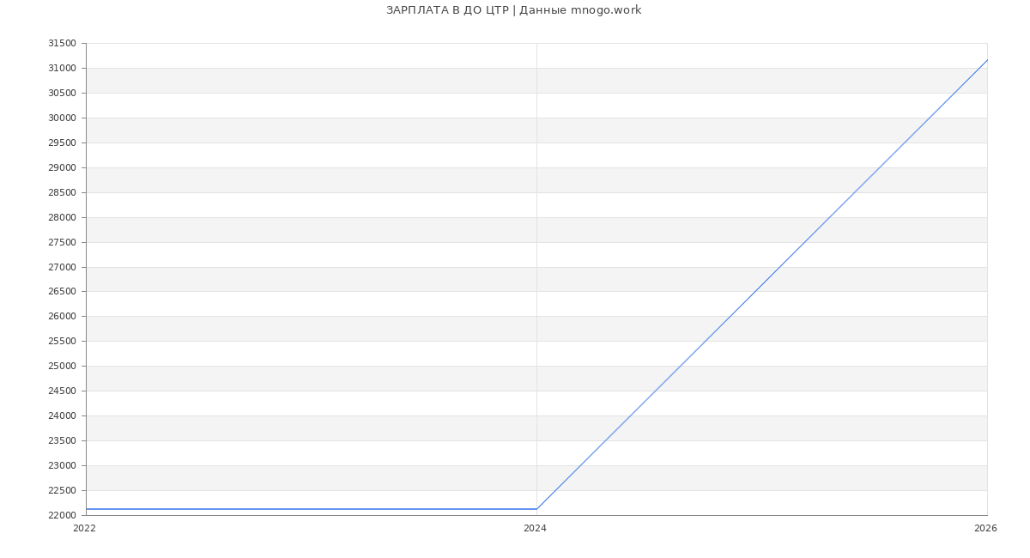The height and width of the screenshot is (558, 1030).
Task: Click the 24000 y-axis label
Action: [x=62, y=416]
